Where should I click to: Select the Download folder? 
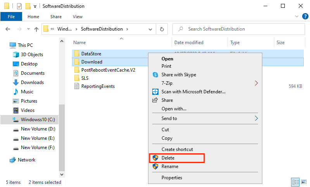click(x=92, y=62)
